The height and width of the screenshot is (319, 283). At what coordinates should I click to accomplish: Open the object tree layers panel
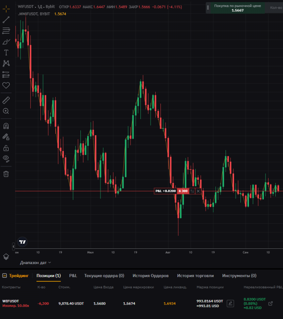click(x=6, y=256)
